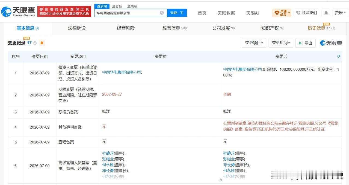The image size is (349, 185).
Task: Open 天眼数据 in top navigation
Action: click(226, 13)
